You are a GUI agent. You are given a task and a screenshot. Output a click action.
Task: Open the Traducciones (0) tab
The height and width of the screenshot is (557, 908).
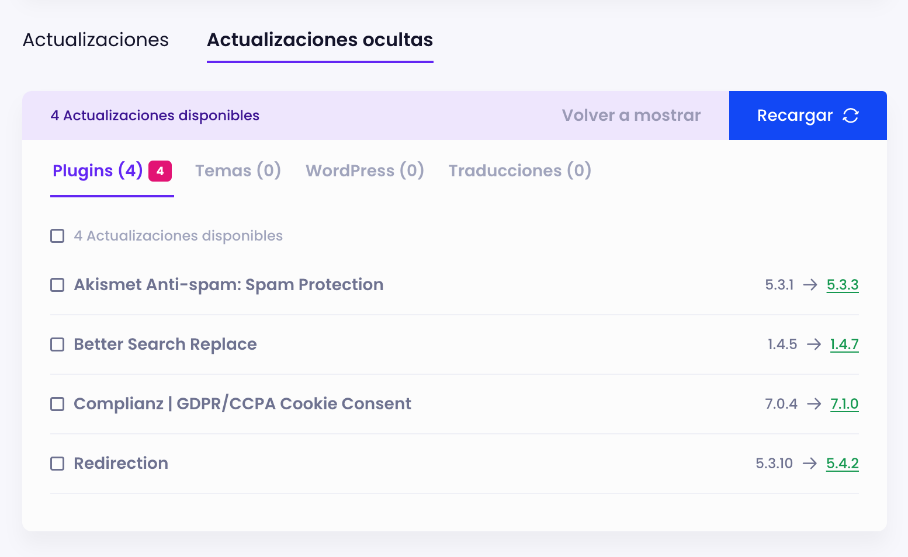point(519,170)
